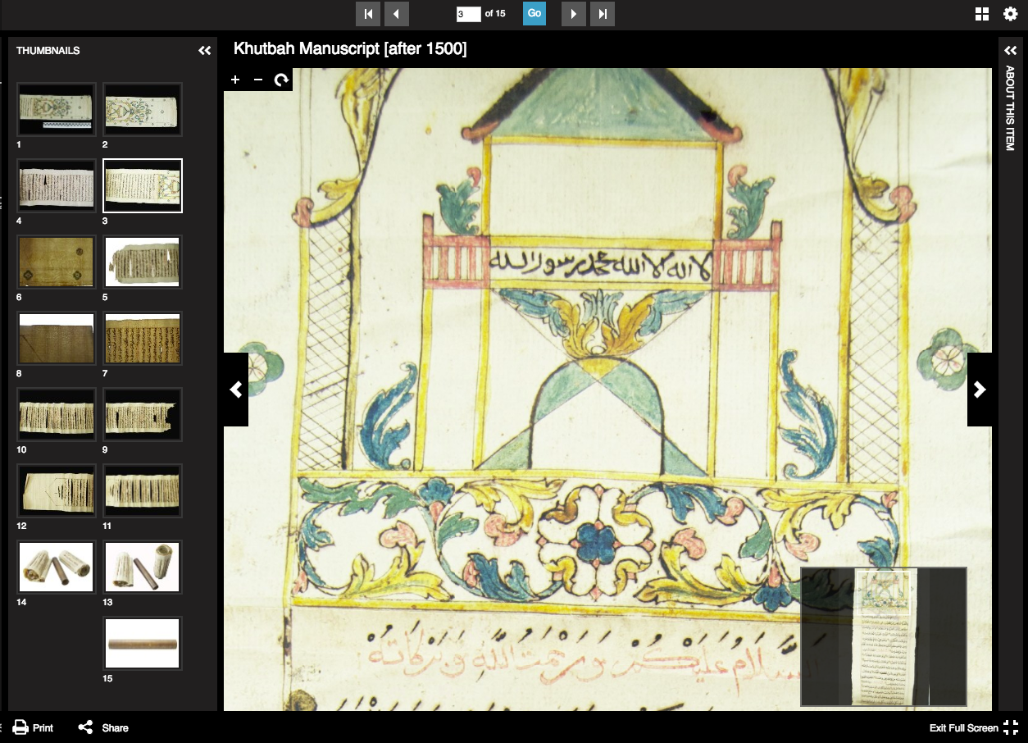The width and height of the screenshot is (1028, 743).
Task: Click the Exit Full Screen icon
Action: [x=1011, y=727]
